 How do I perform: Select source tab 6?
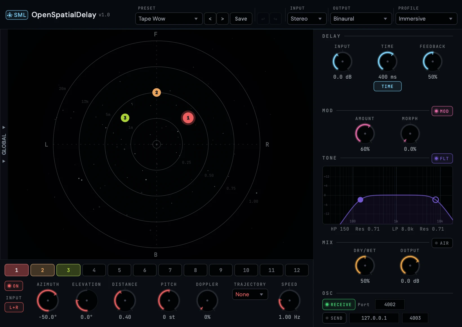tap(145, 270)
